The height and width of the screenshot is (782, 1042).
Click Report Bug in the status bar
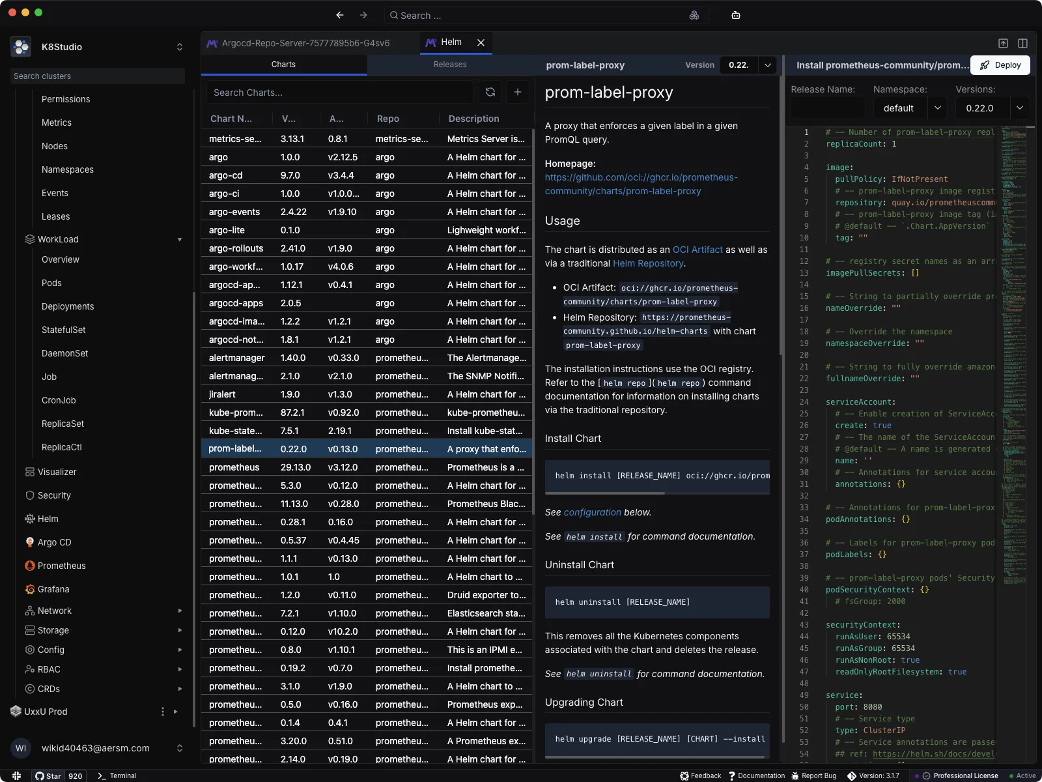(814, 775)
